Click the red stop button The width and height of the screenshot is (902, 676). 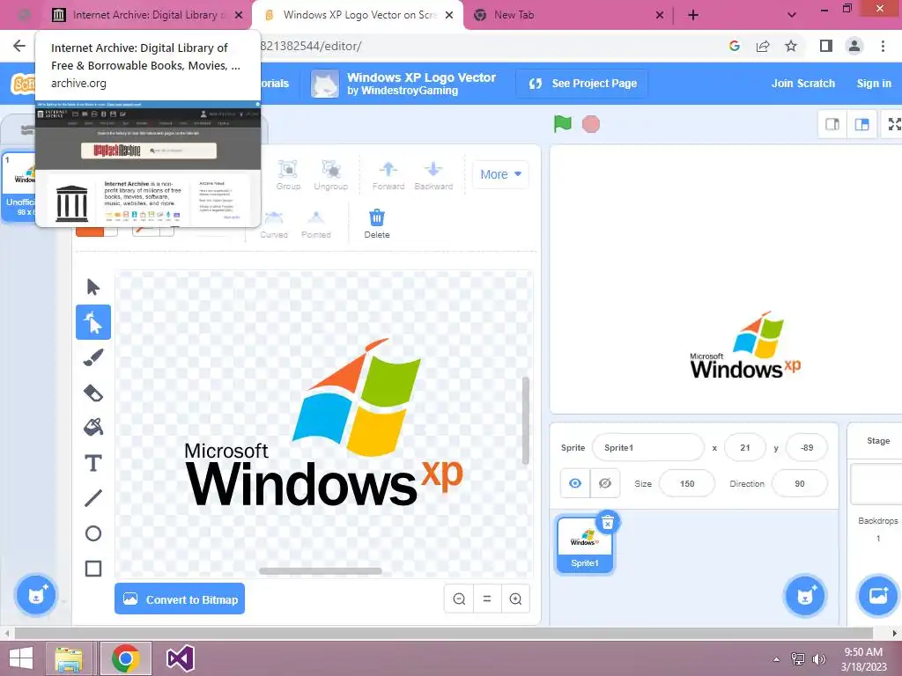[x=591, y=123]
